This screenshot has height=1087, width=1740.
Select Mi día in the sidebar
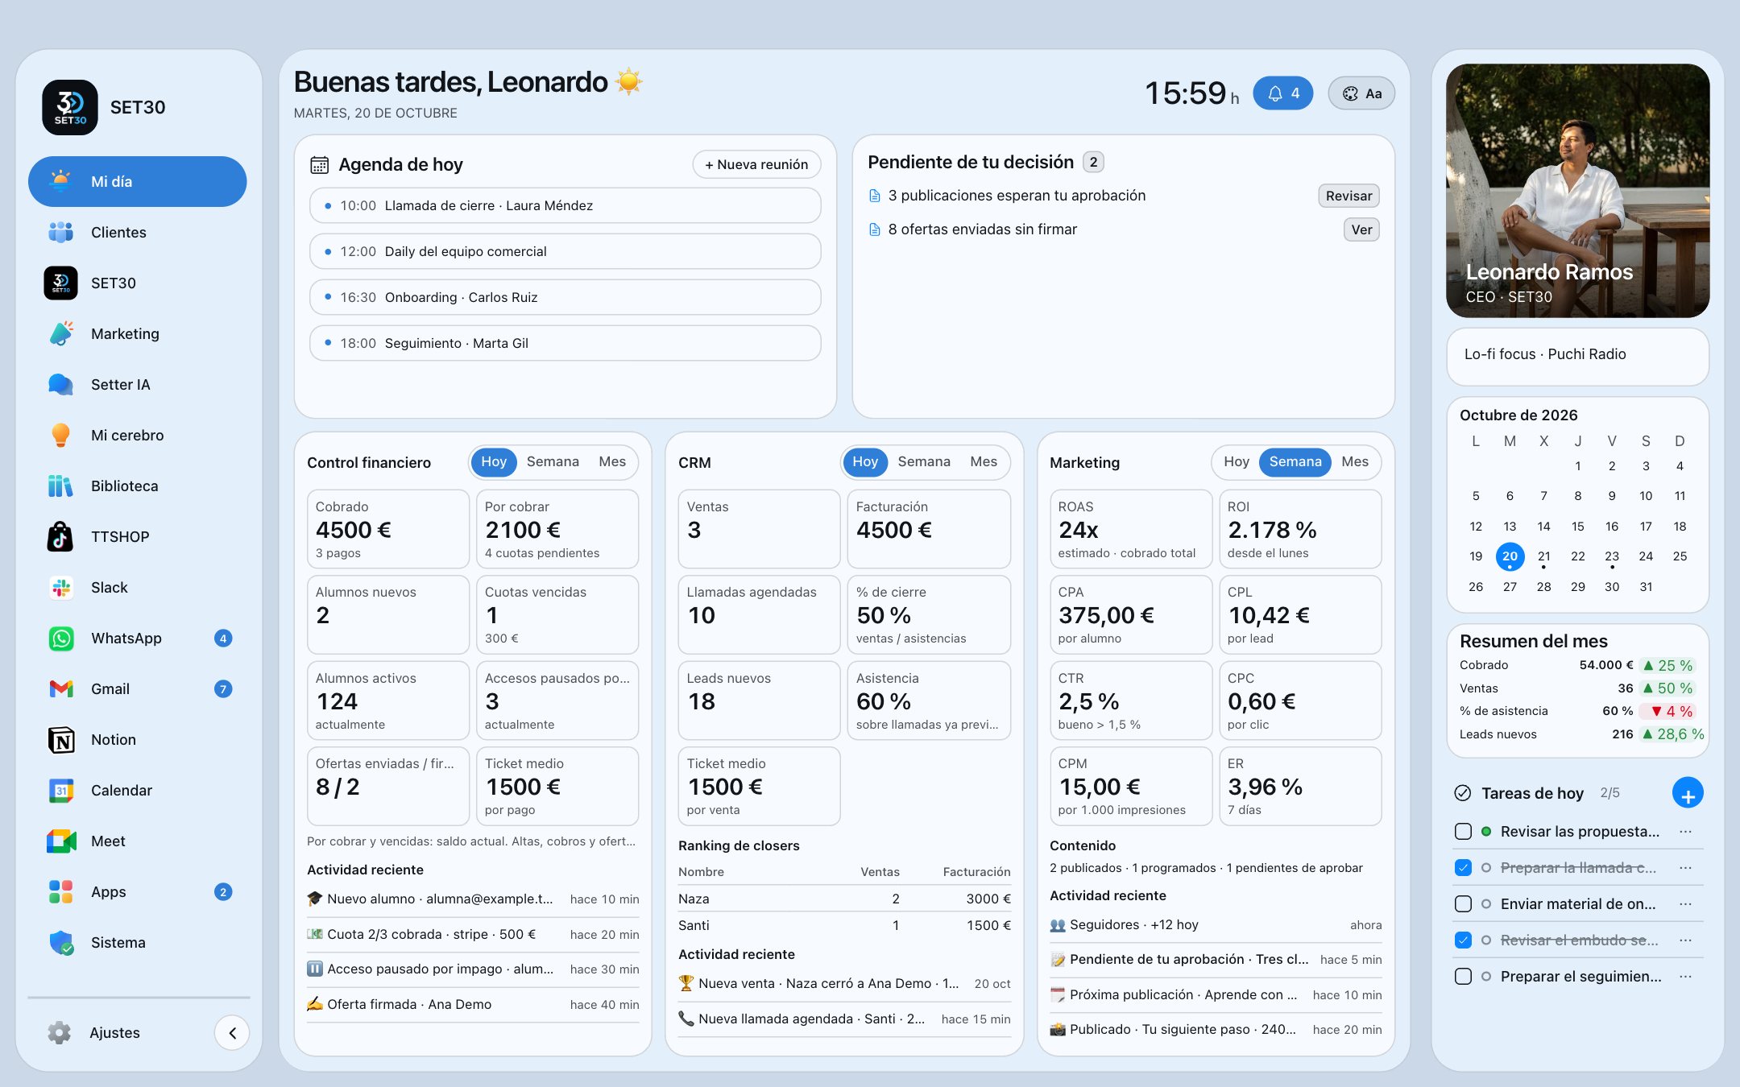click(137, 181)
